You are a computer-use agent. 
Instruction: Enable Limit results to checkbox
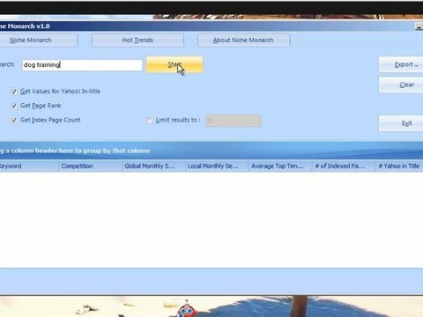click(x=150, y=120)
